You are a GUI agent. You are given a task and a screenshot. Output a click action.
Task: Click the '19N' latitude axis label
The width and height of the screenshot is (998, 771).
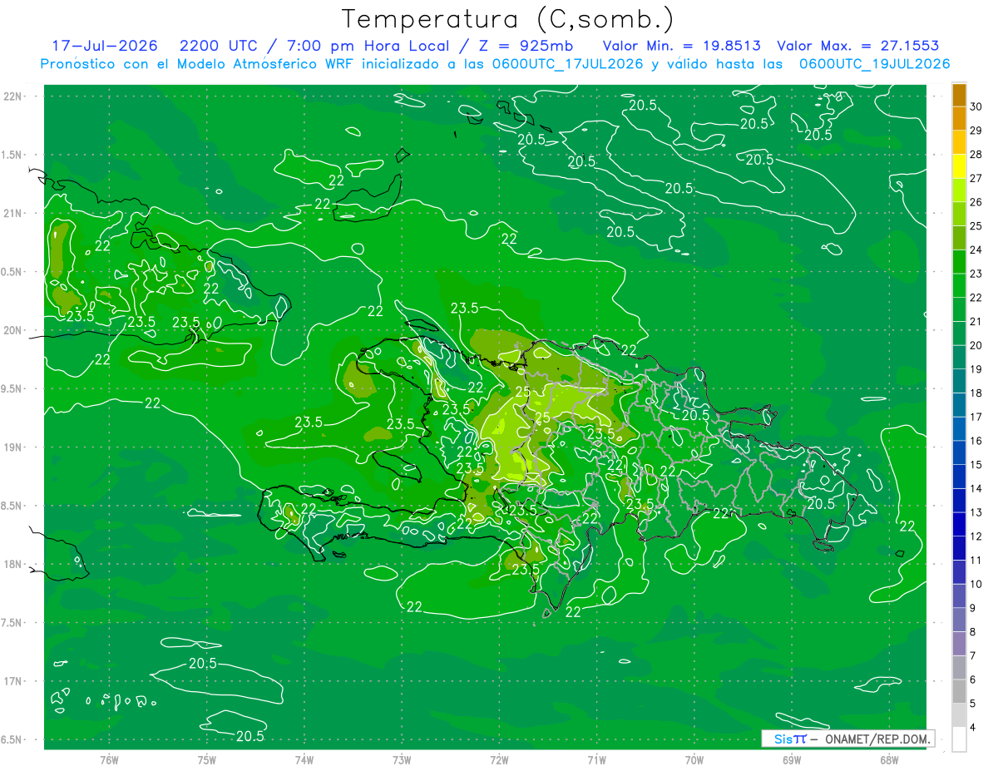(x=12, y=447)
